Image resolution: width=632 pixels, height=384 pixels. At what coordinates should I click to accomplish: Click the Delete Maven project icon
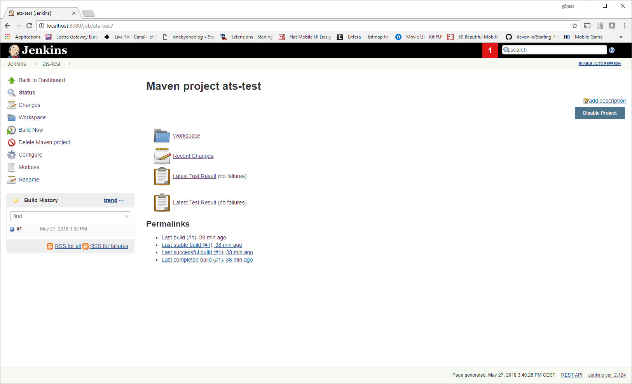[12, 142]
